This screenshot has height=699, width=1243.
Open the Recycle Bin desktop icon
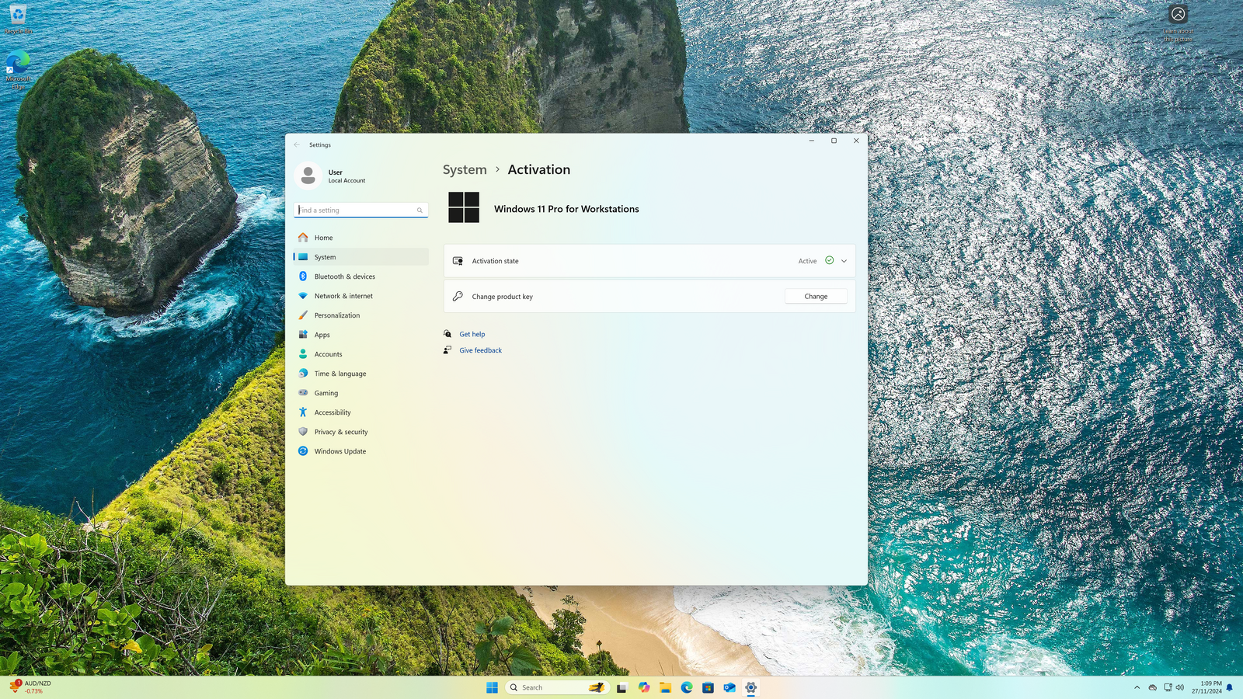(18, 19)
